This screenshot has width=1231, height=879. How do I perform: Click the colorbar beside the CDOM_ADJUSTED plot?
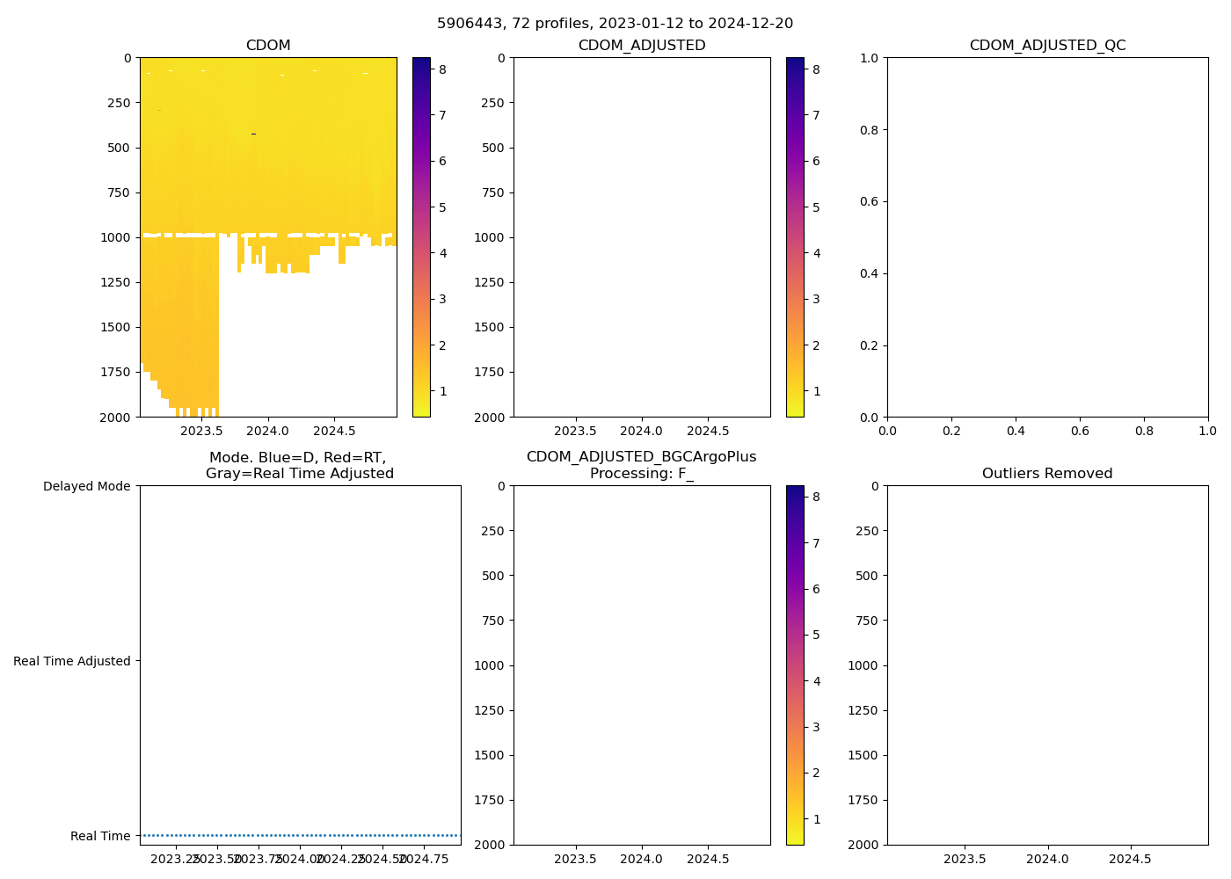click(x=795, y=237)
